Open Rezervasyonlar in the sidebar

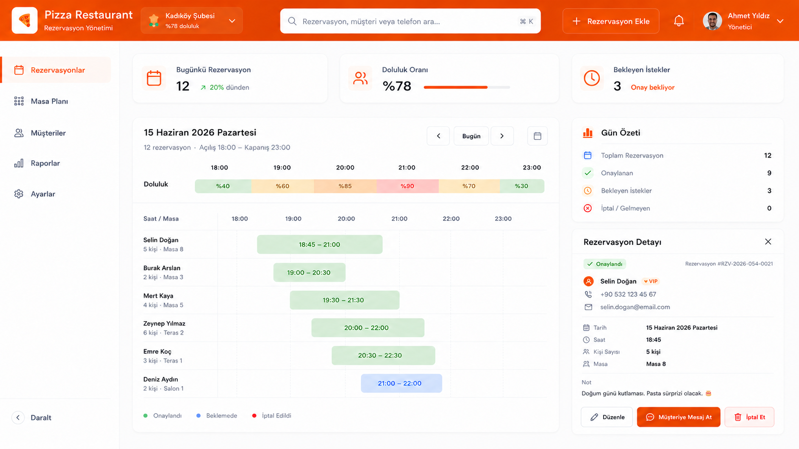(x=56, y=70)
